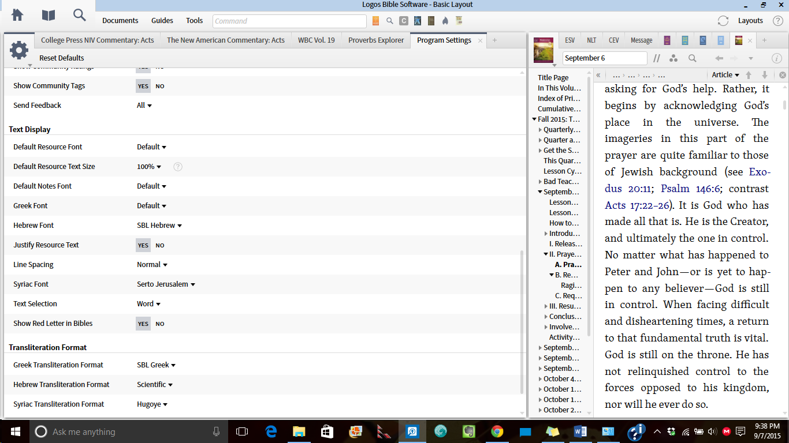The width and height of the screenshot is (789, 443).
Task: Open the purple resource icon tab
Action: (667, 40)
